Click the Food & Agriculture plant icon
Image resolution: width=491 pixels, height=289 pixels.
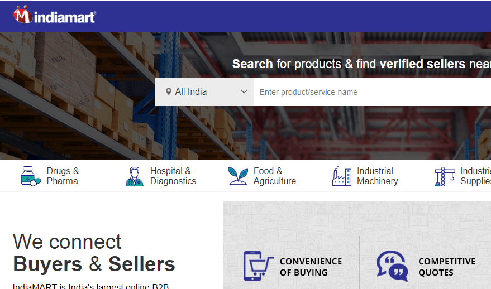pos(237,176)
